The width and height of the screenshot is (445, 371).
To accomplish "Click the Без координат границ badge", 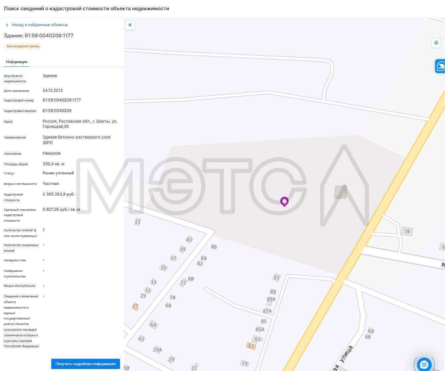I will point(23,46).
